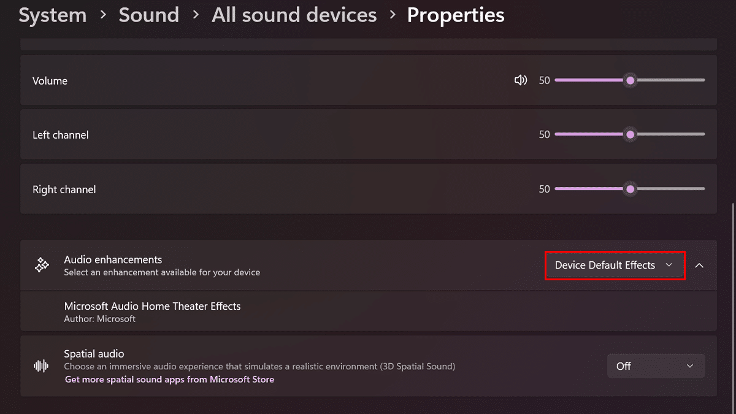Go back to the Sound settings page
The height and width of the screenshot is (414, 736).
pyautogui.click(x=148, y=15)
